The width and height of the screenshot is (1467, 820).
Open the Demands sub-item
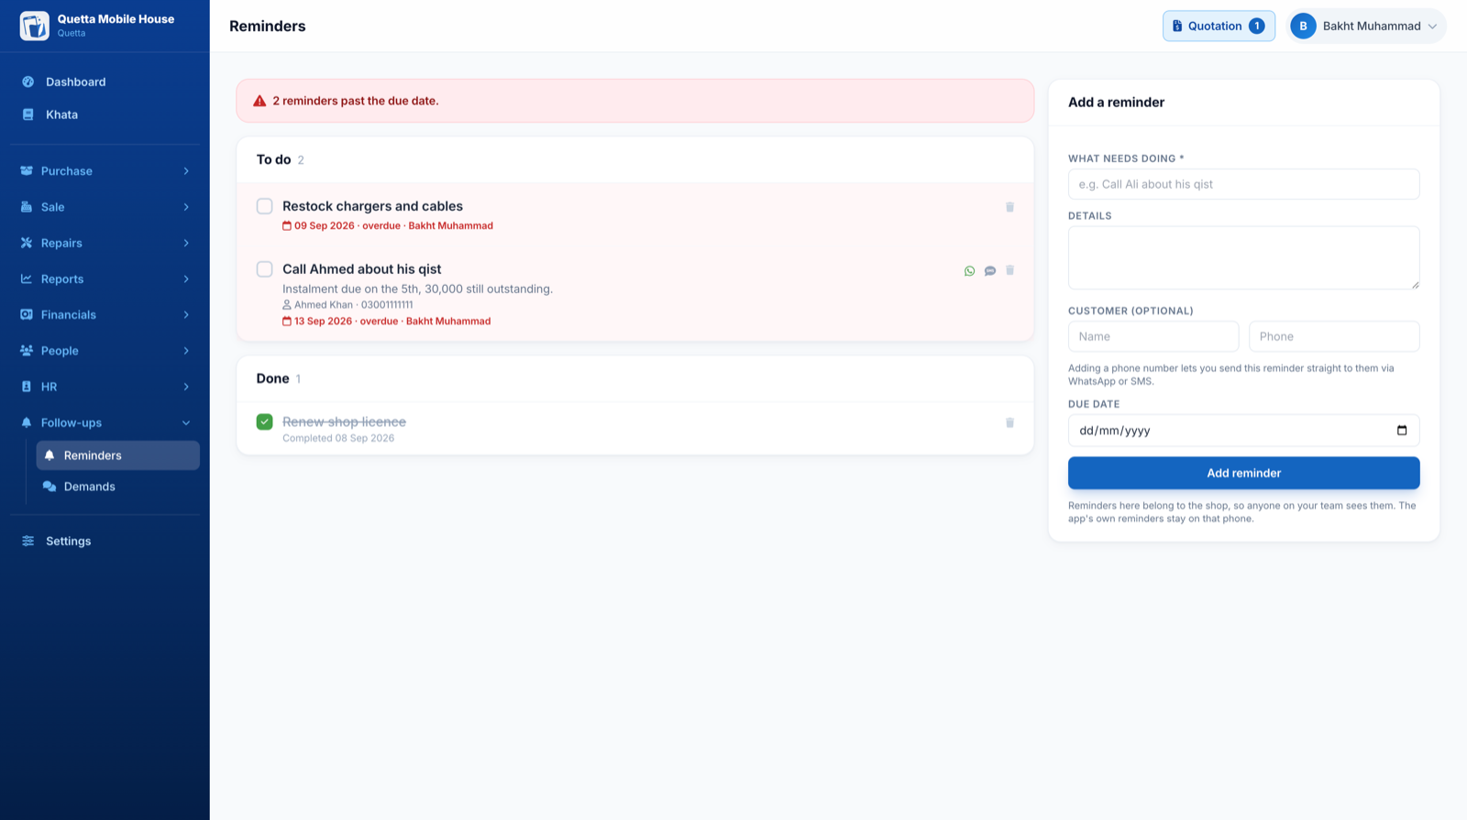[x=117, y=487]
